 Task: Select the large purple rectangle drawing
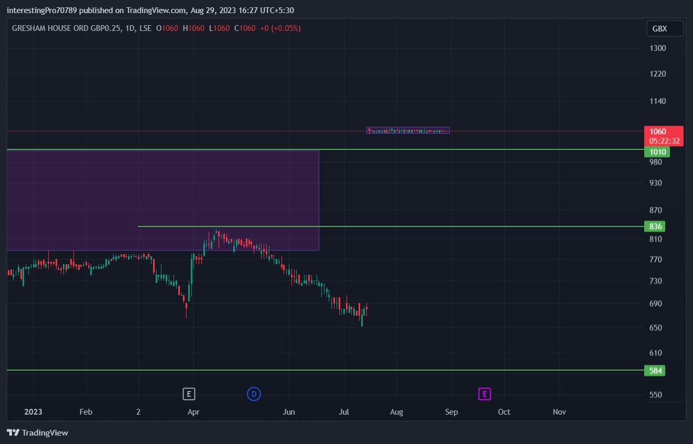tap(163, 200)
